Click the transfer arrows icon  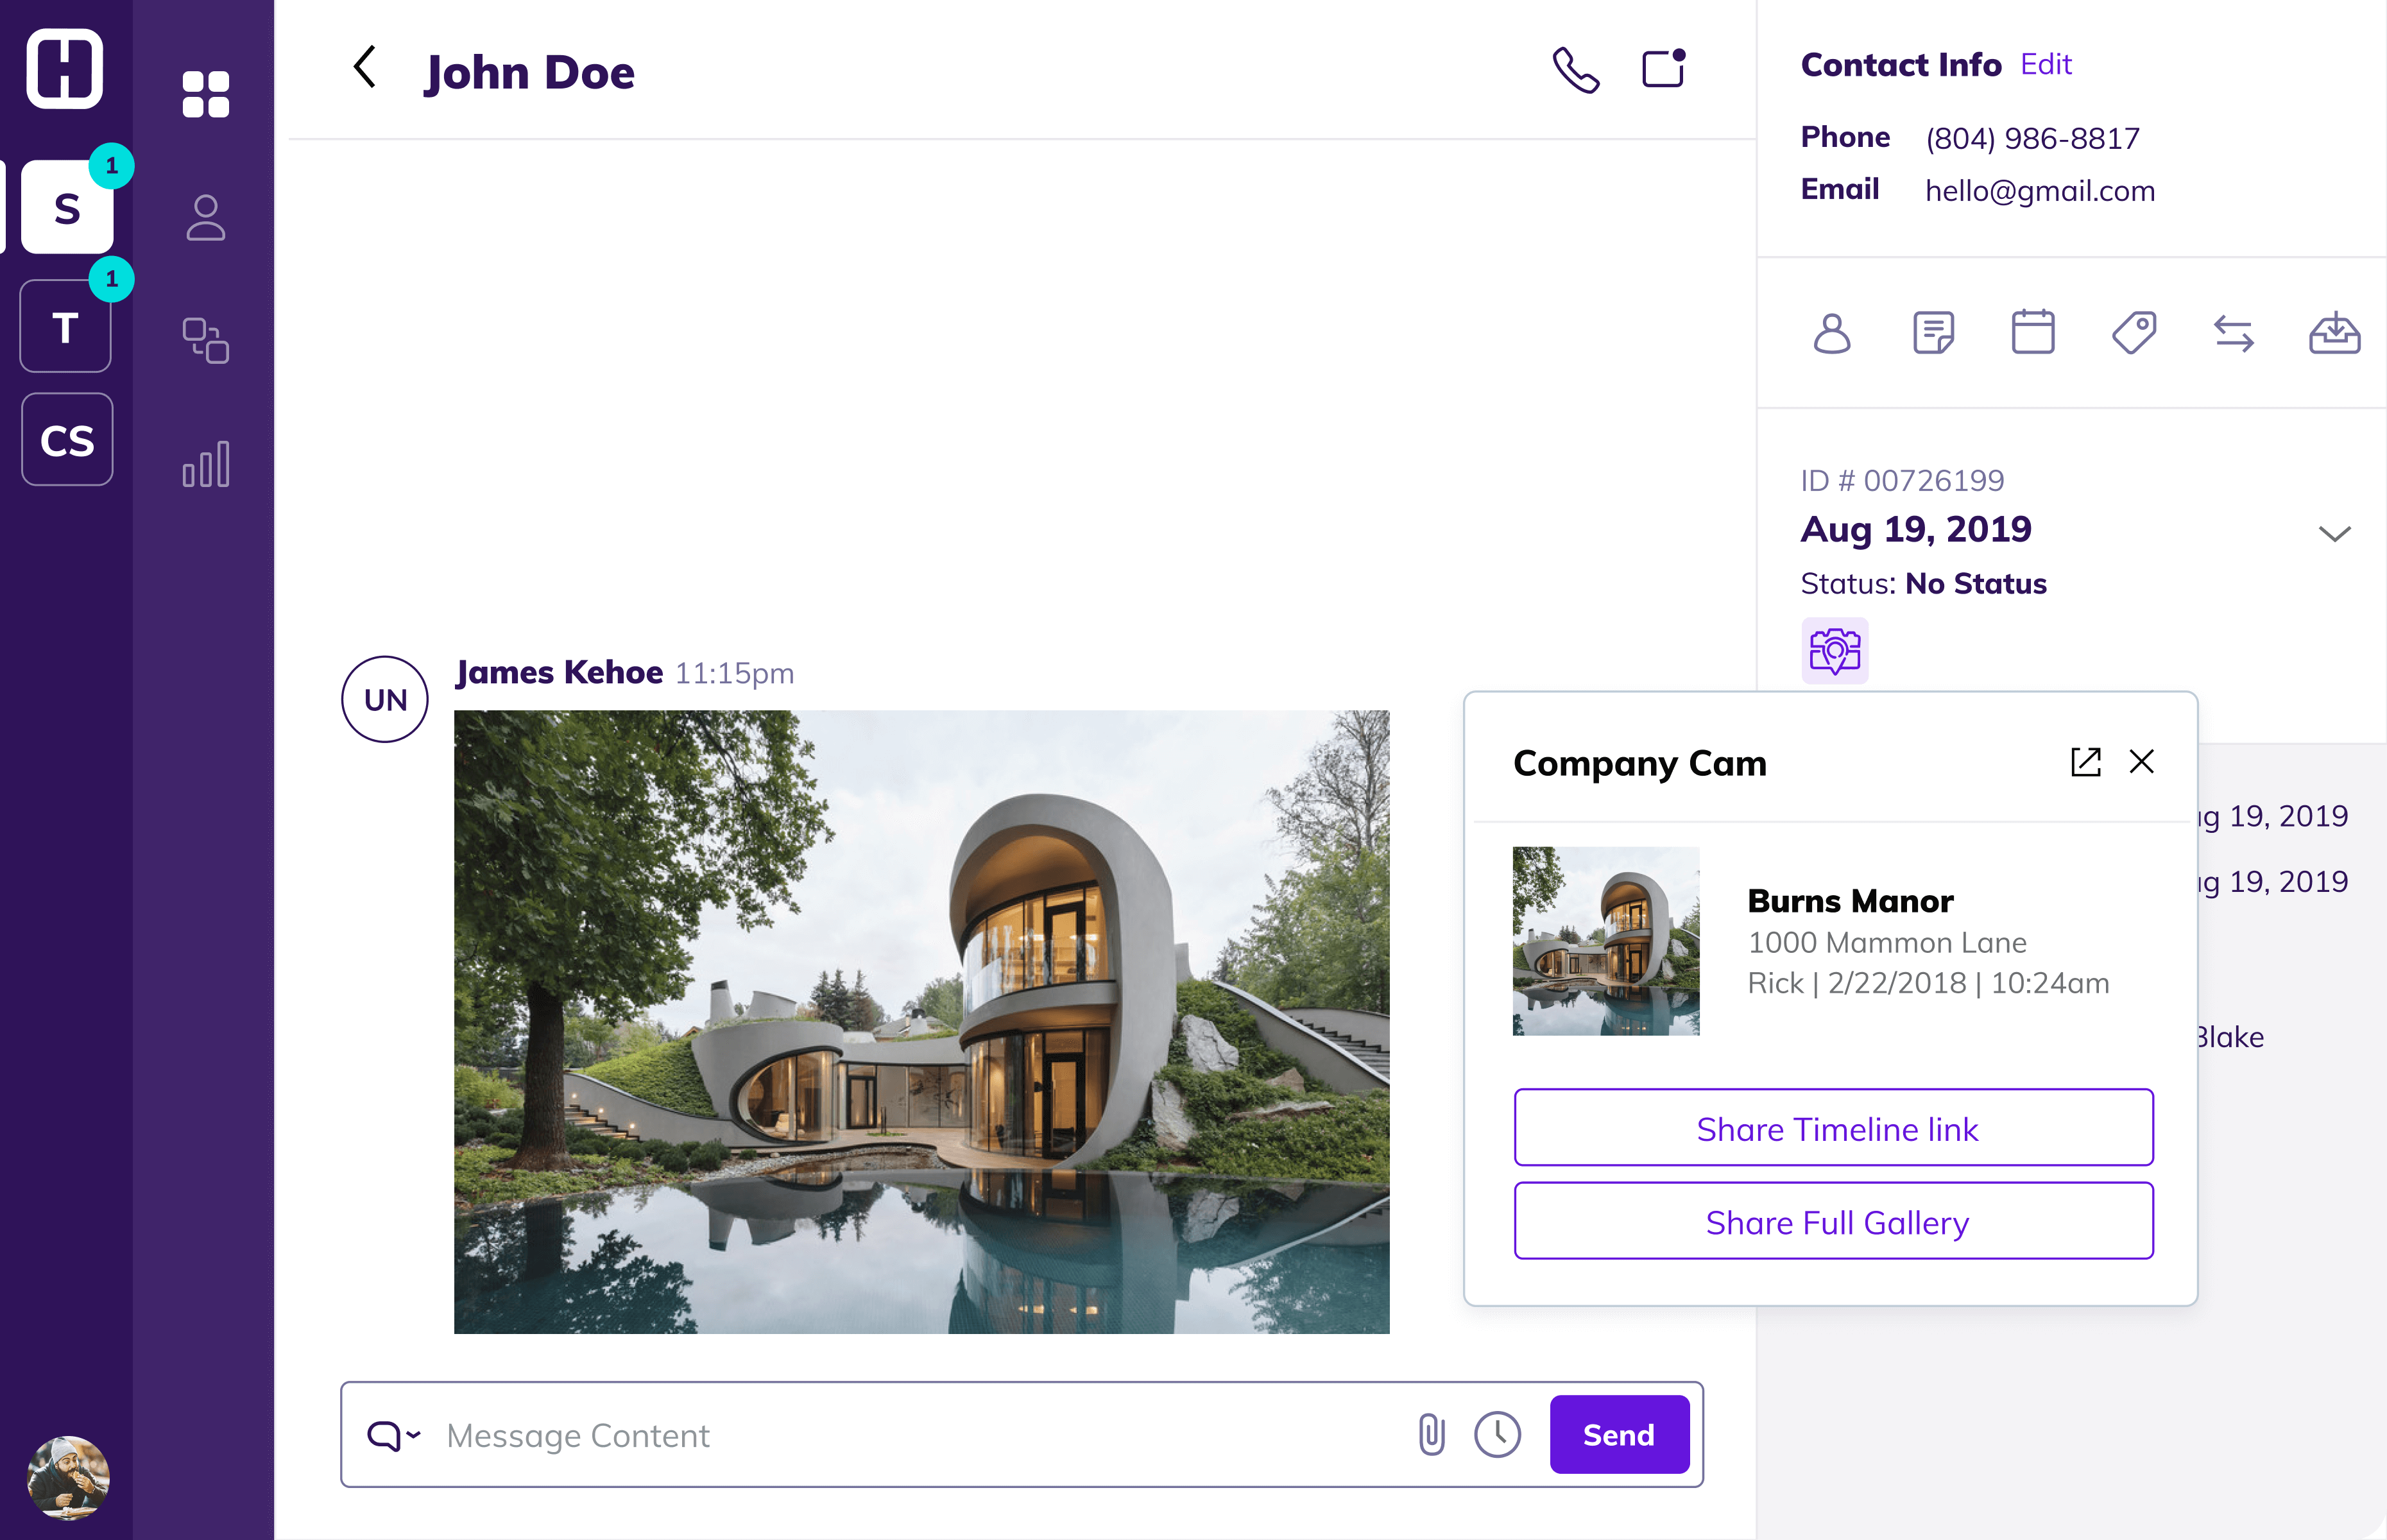[x=2233, y=334]
